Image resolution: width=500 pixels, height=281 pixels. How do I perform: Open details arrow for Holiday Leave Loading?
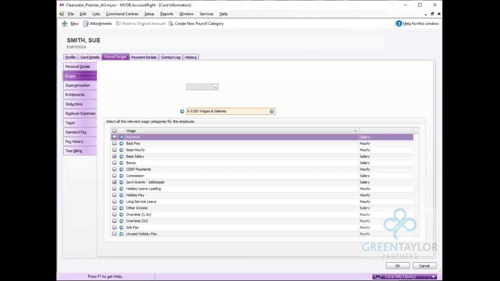pyautogui.click(x=121, y=189)
